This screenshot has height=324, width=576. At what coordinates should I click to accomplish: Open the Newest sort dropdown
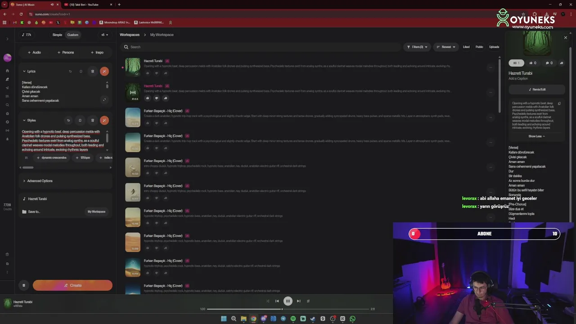[446, 47]
